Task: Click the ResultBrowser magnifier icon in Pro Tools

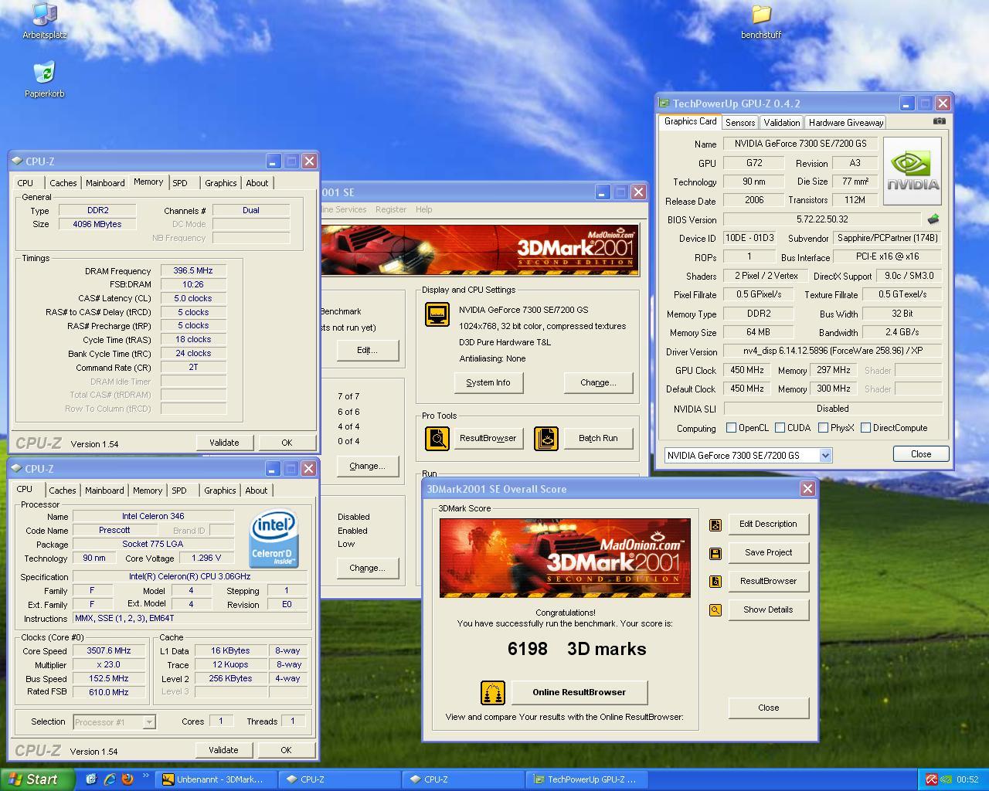Action: (437, 439)
